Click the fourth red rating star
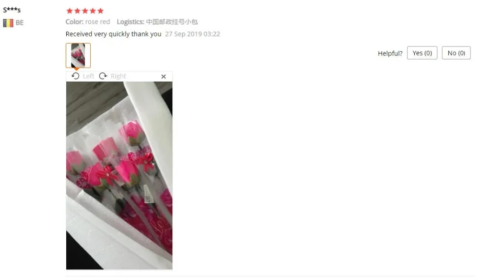Viewport: 480px width, 280px height. (x=93, y=11)
